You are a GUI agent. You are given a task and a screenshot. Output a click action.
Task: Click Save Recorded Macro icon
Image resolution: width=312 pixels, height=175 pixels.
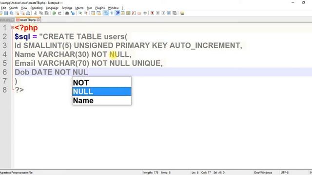point(175,13)
